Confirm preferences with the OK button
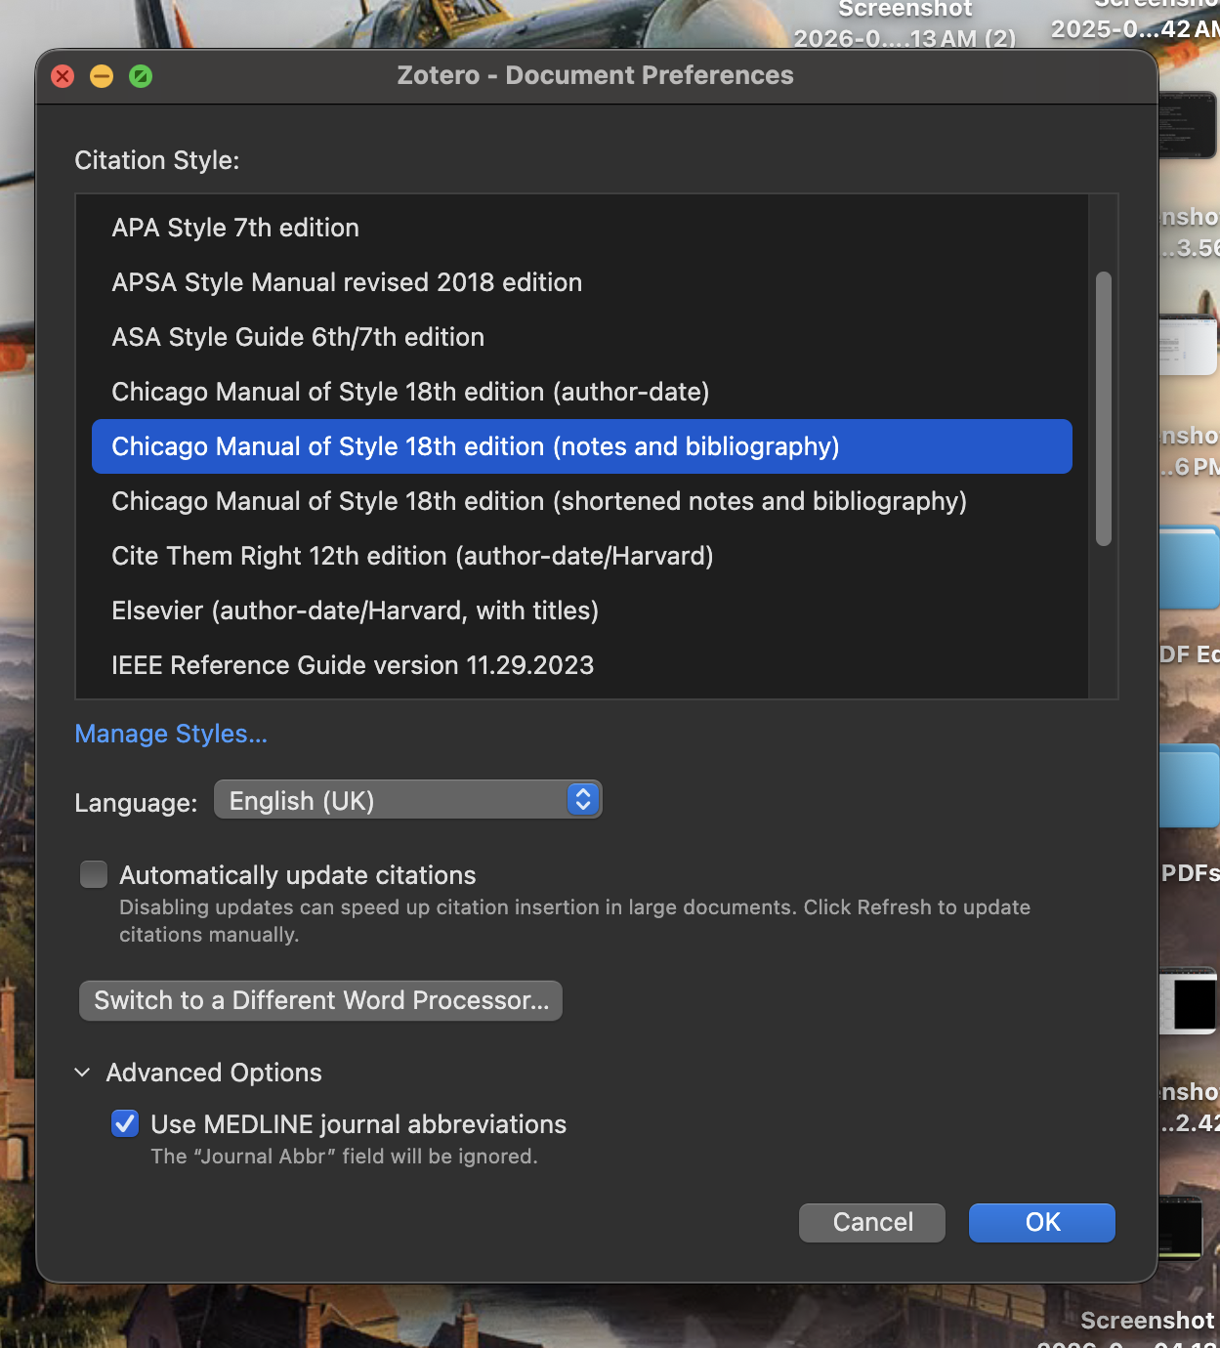The width and height of the screenshot is (1220, 1348). click(1042, 1222)
